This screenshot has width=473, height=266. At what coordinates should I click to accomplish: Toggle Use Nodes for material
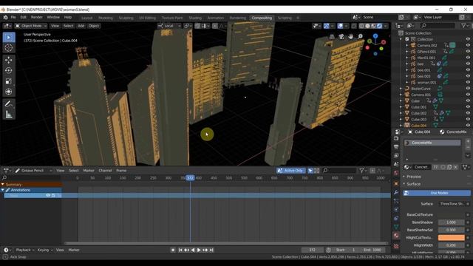[437, 193]
